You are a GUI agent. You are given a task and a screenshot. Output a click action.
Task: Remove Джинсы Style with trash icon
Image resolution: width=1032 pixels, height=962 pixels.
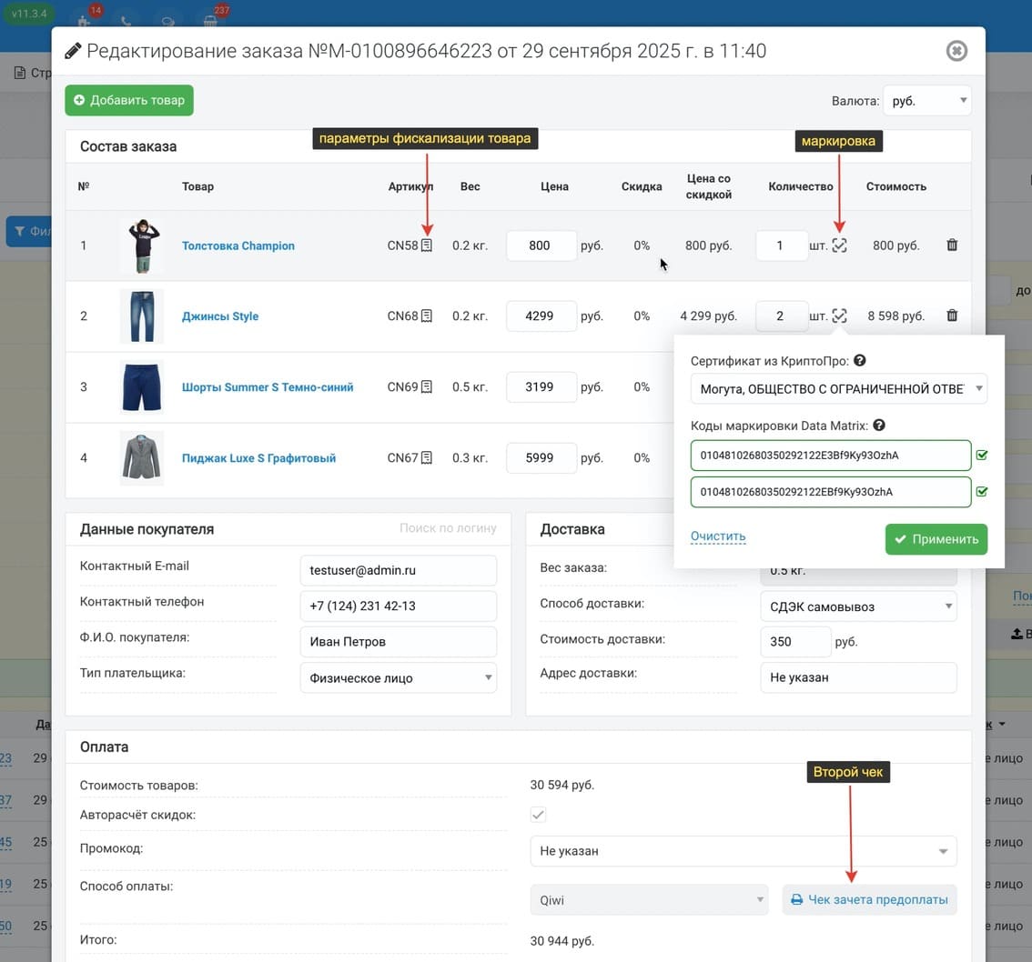point(952,316)
